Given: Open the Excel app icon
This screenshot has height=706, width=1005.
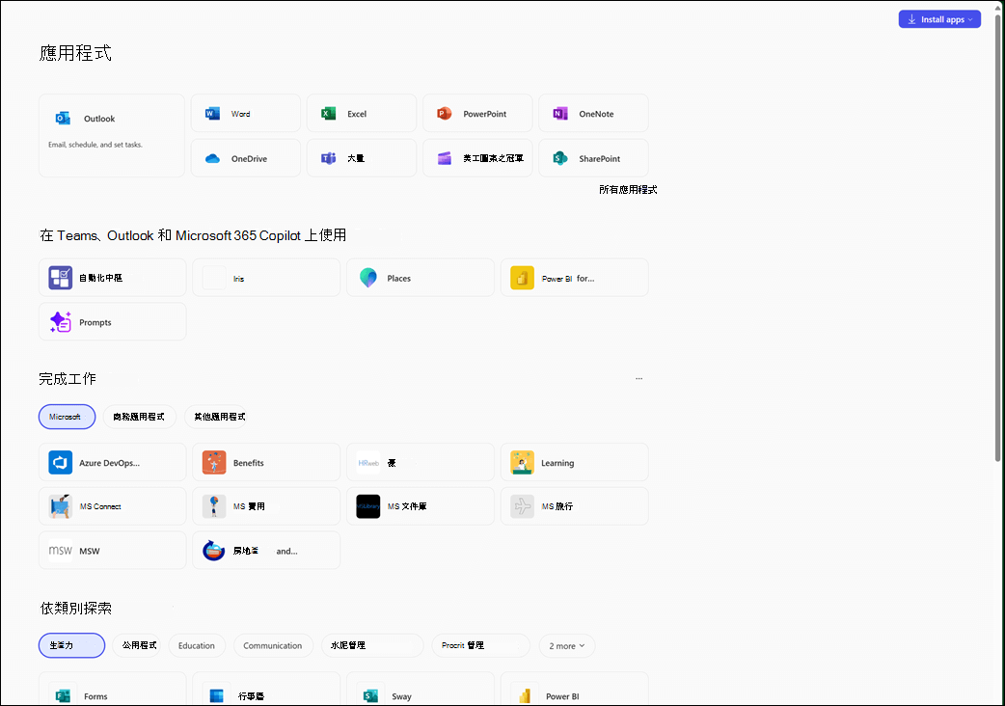Looking at the screenshot, I should click(x=328, y=114).
